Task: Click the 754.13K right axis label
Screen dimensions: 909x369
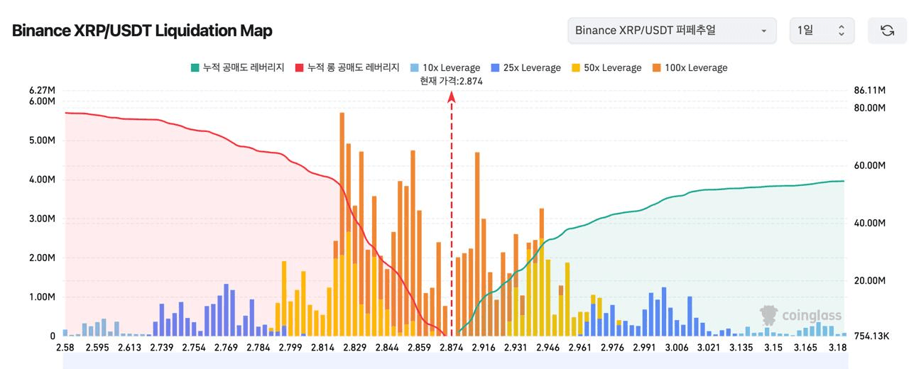Action: click(x=871, y=336)
